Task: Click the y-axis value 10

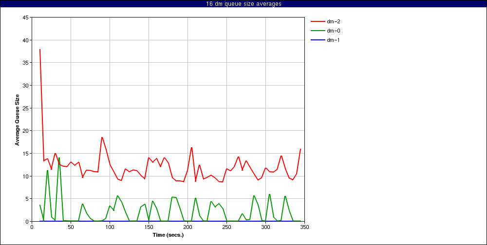Action: click(x=26, y=176)
